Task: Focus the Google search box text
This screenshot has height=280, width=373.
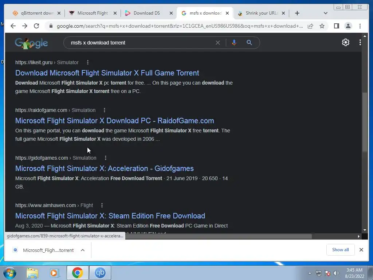Action: [98, 43]
